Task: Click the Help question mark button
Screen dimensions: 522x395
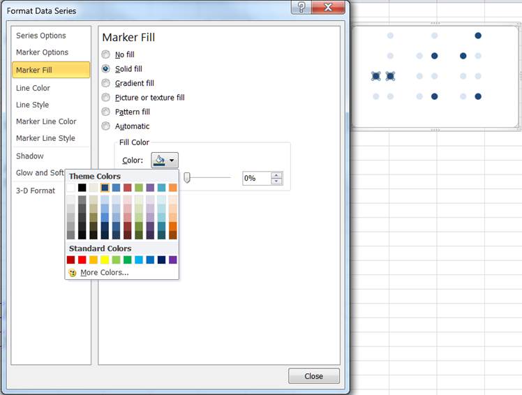Action: point(301,8)
